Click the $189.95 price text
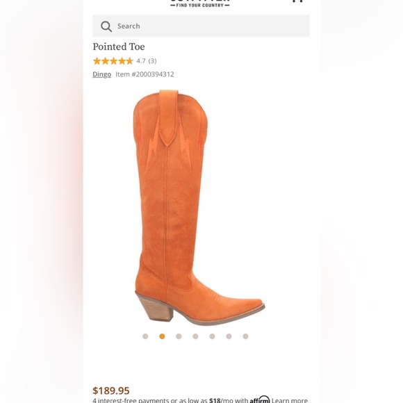 point(111,390)
